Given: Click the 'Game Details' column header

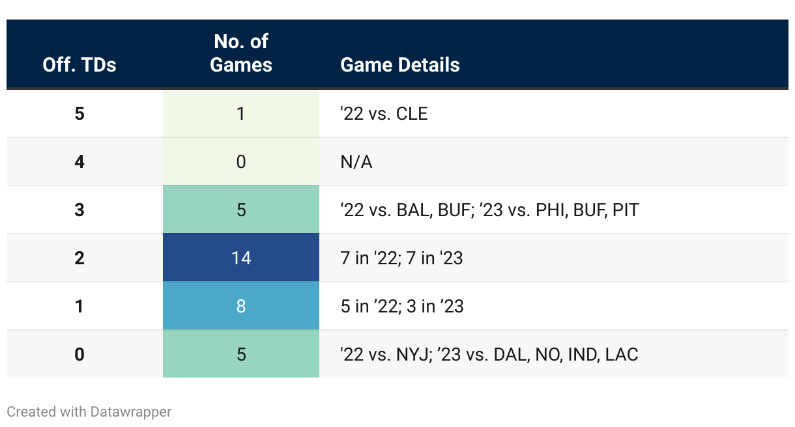Looking at the screenshot, I should [400, 64].
